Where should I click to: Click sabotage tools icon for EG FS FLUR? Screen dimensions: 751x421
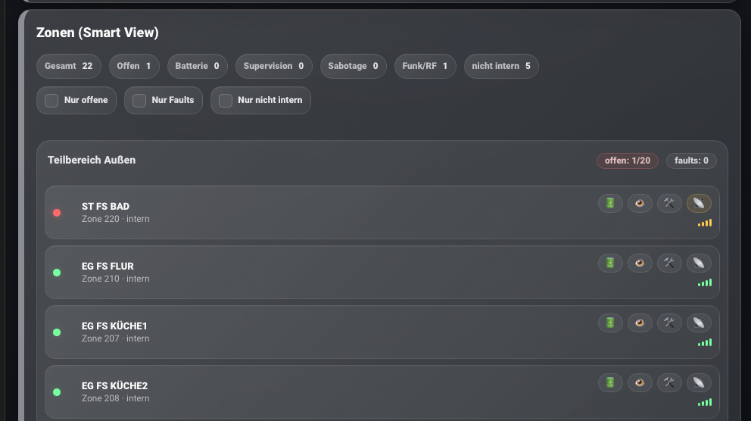pos(669,263)
